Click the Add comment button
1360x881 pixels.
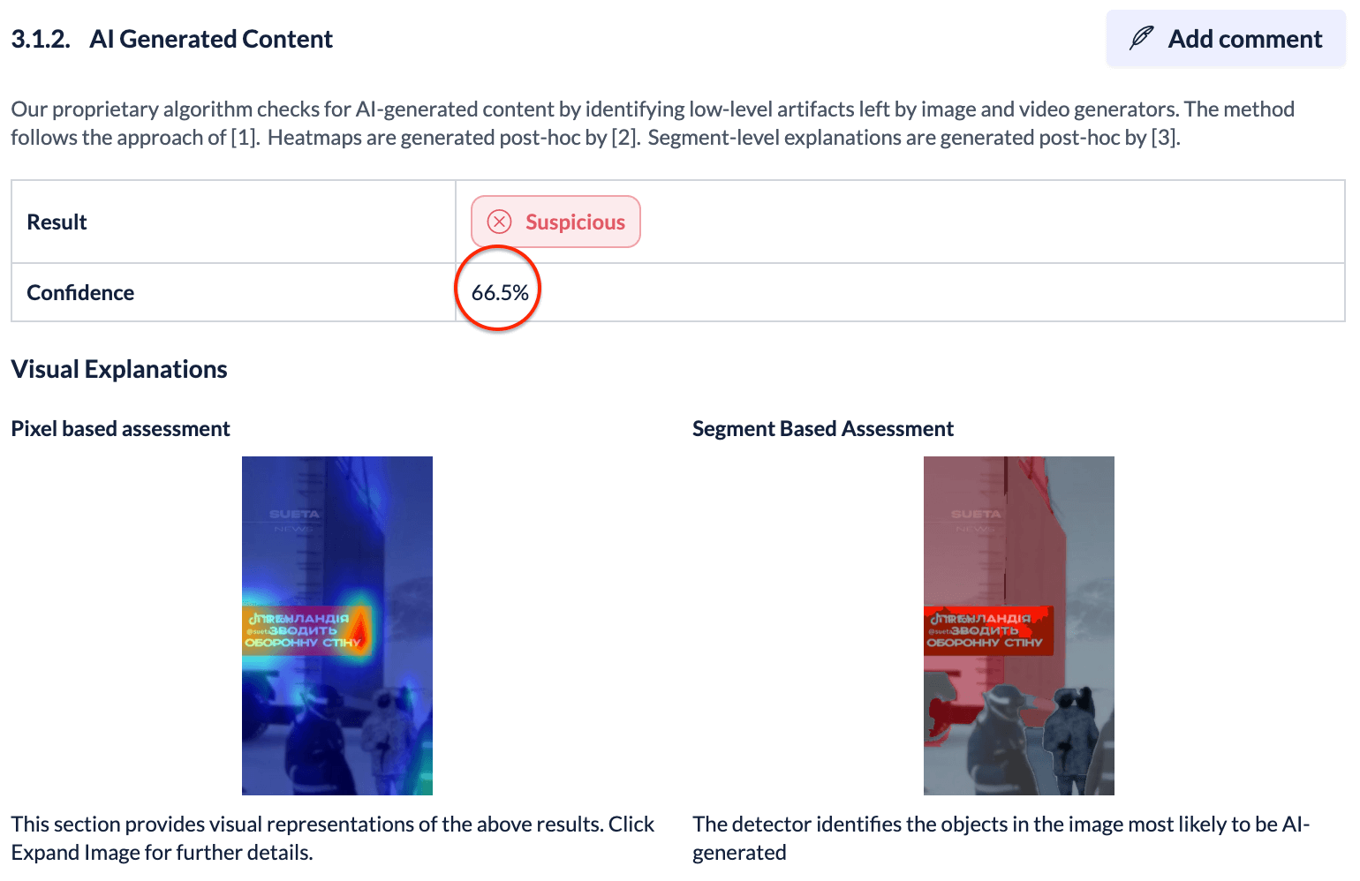(1226, 39)
